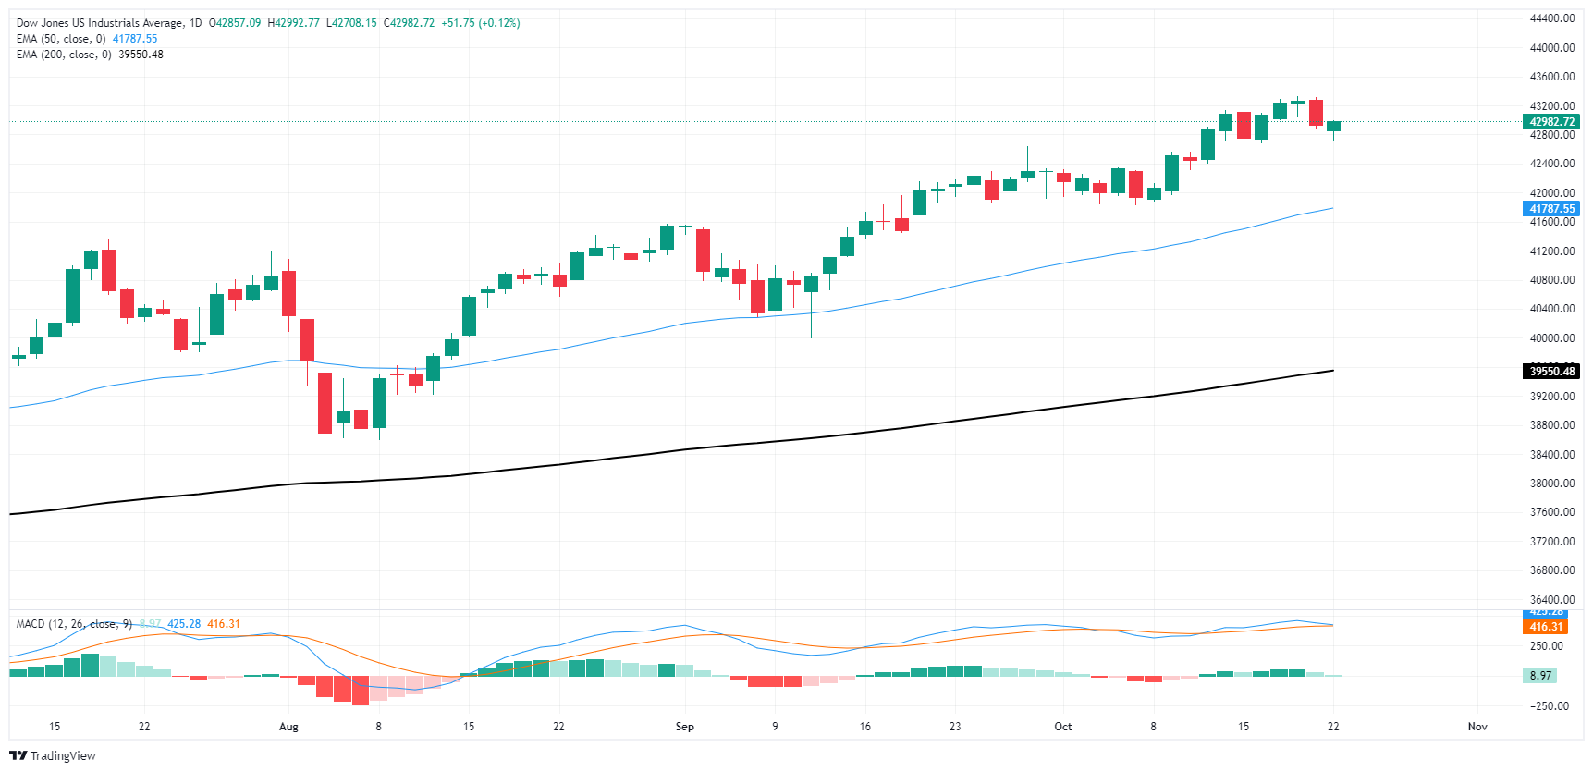
Task: Click the MACD value 425.28 in legend
Action: point(184,624)
